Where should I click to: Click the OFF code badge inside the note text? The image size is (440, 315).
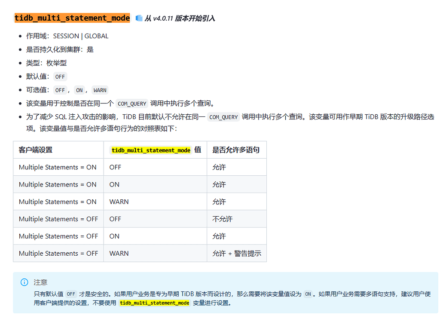pos(70,294)
